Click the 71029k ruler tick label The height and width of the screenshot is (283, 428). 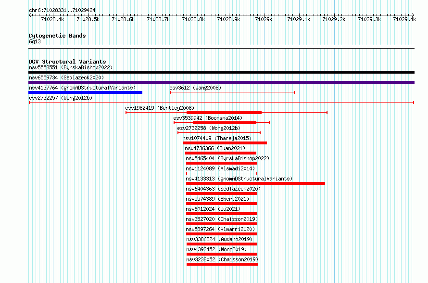[264, 19]
